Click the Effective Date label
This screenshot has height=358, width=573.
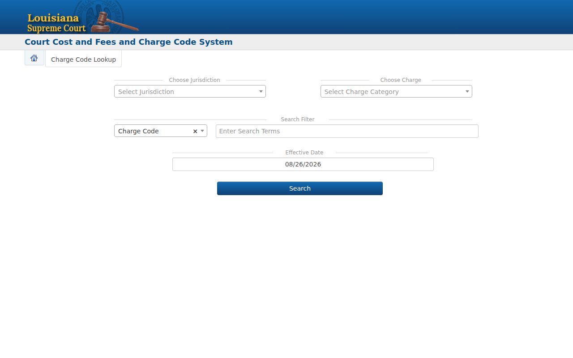click(304, 153)
